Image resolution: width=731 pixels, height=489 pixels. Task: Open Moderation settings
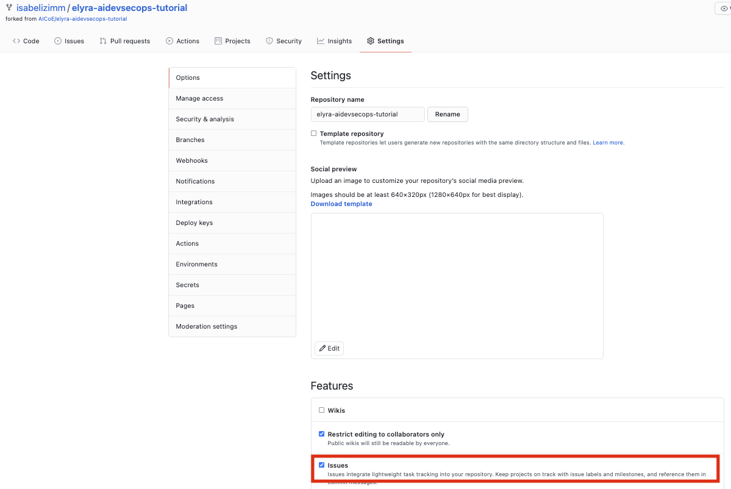232,326
